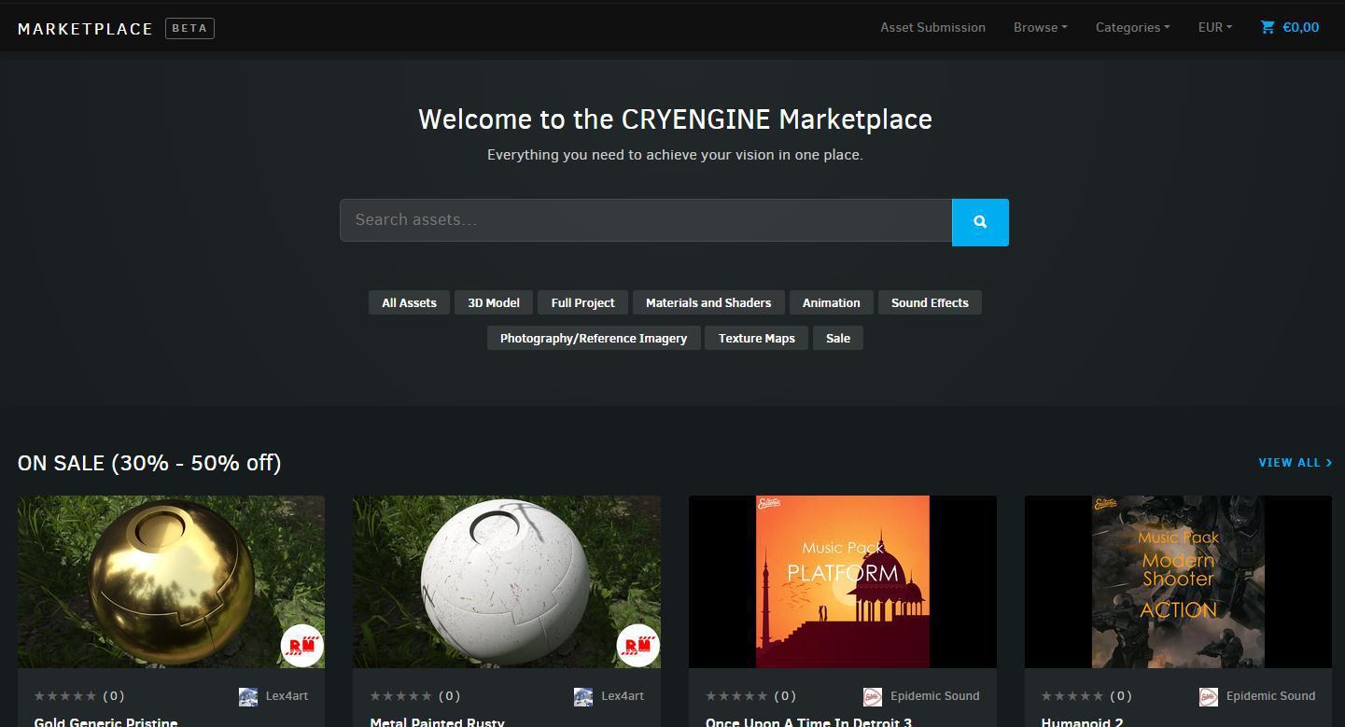Screen dimensions: 1345x727
Task: Filter by Sale
Action: pos(838,338)
